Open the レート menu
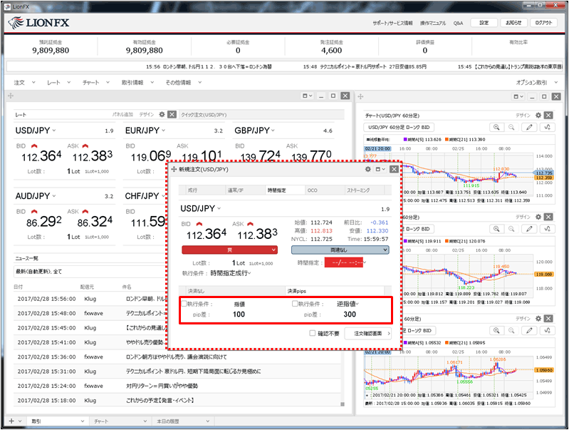This screenshot has width=569, height=430. coord(58,83)
